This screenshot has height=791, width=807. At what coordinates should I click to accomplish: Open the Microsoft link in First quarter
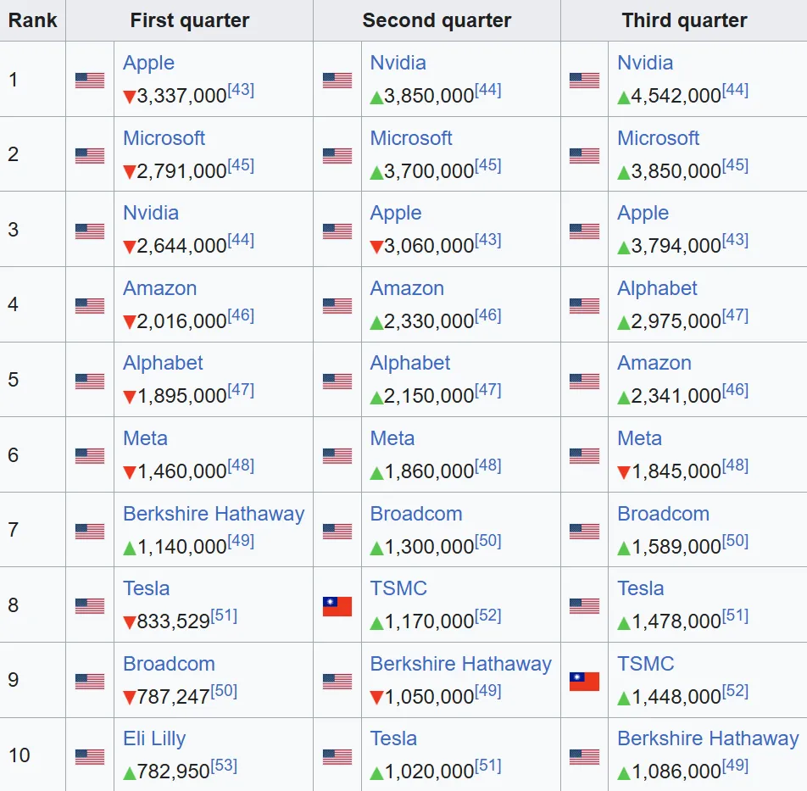[x=164, y=138]
